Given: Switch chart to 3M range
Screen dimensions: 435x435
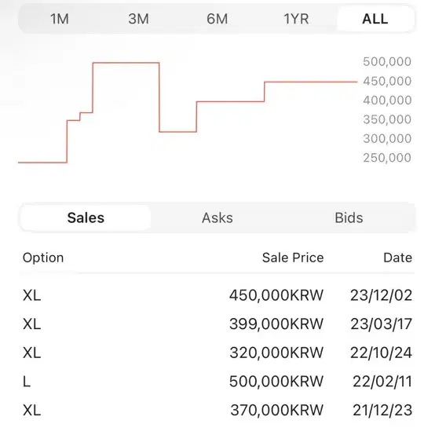Looking at the screenshot, I should pos(138,19).
